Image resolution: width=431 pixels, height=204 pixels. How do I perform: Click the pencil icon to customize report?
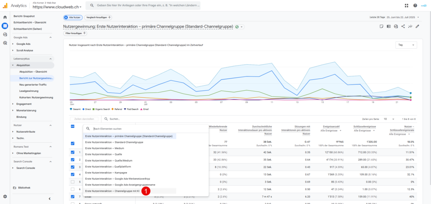click(418, 26)
